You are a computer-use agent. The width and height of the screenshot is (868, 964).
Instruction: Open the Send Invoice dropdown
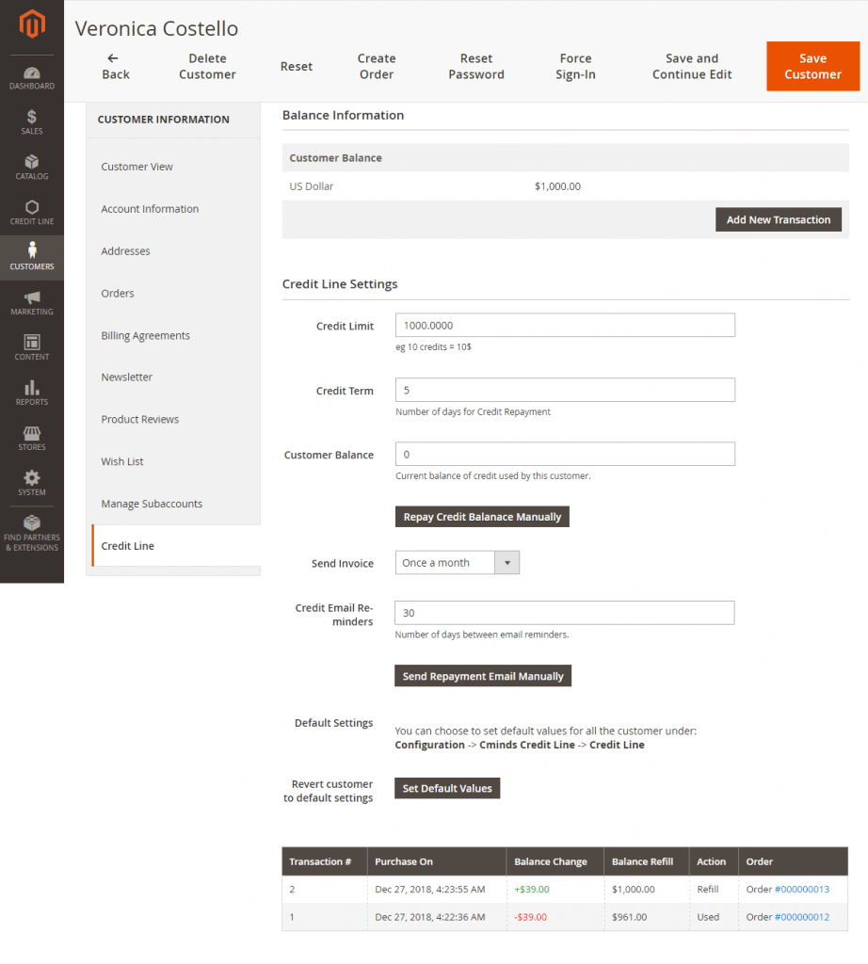coord(457,563)
